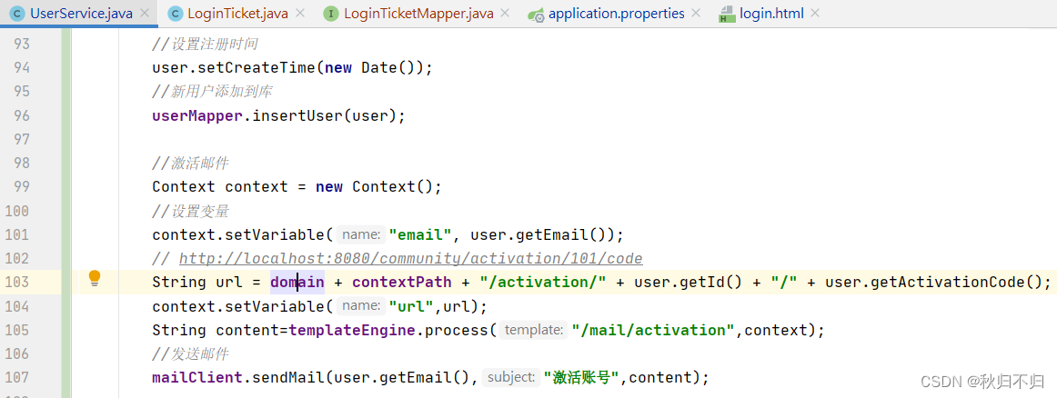Click the Spring icon on application.properties tab
The image size is (1057, 398).
coord(536,15)
